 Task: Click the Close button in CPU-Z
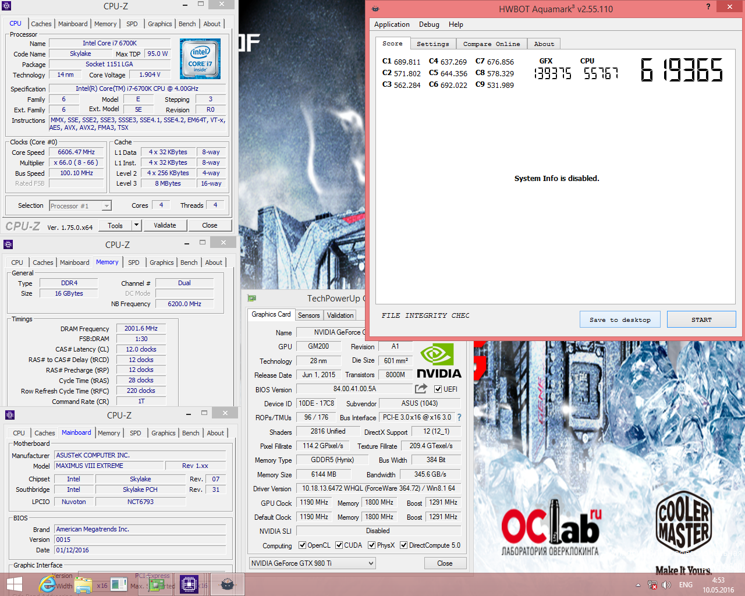pos(210,225)
